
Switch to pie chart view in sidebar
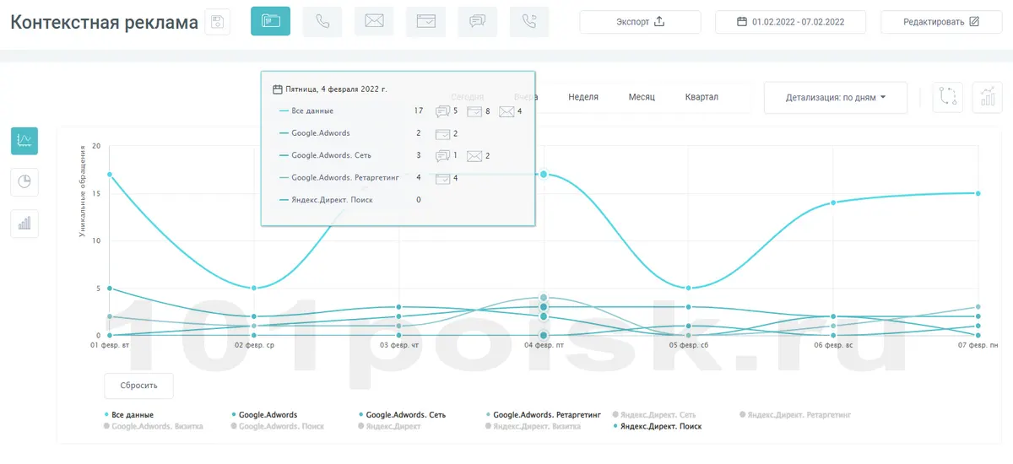[24, 181]
